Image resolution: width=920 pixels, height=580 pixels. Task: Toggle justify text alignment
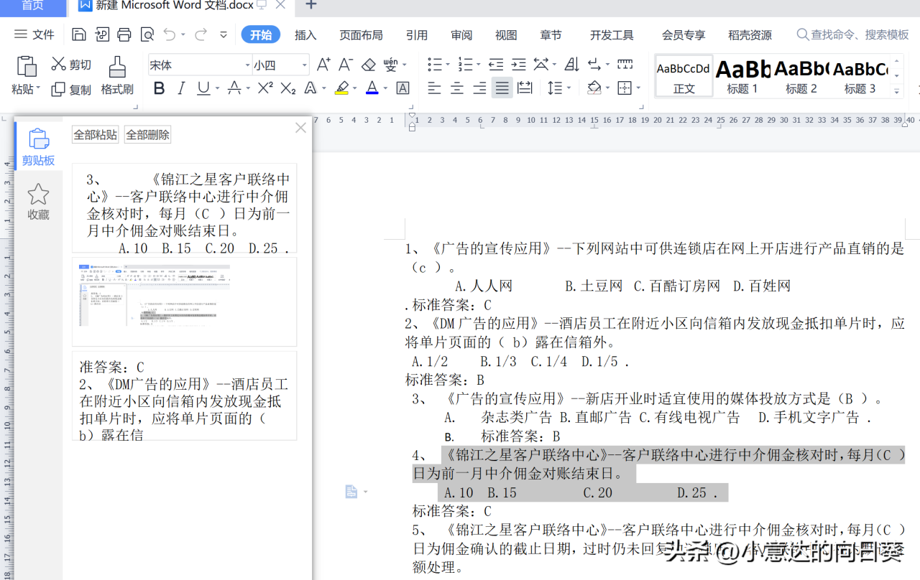pos(502,88)
